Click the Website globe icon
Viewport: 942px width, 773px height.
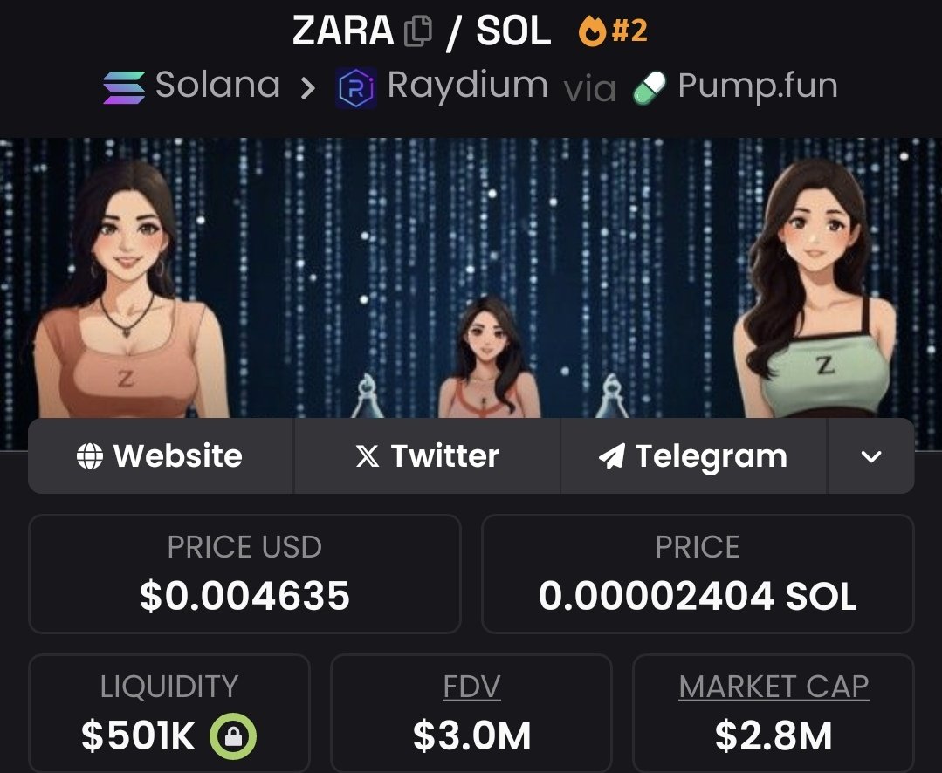(90, 456)
